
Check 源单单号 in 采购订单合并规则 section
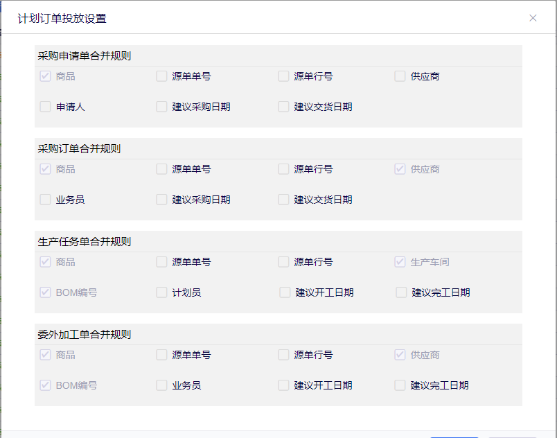[x=161, y=169]
